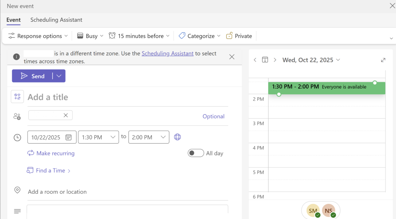Expand the toolbar overflow chevron
The width and height of the screenshot is (396, 219).
[x=391, y=39]
